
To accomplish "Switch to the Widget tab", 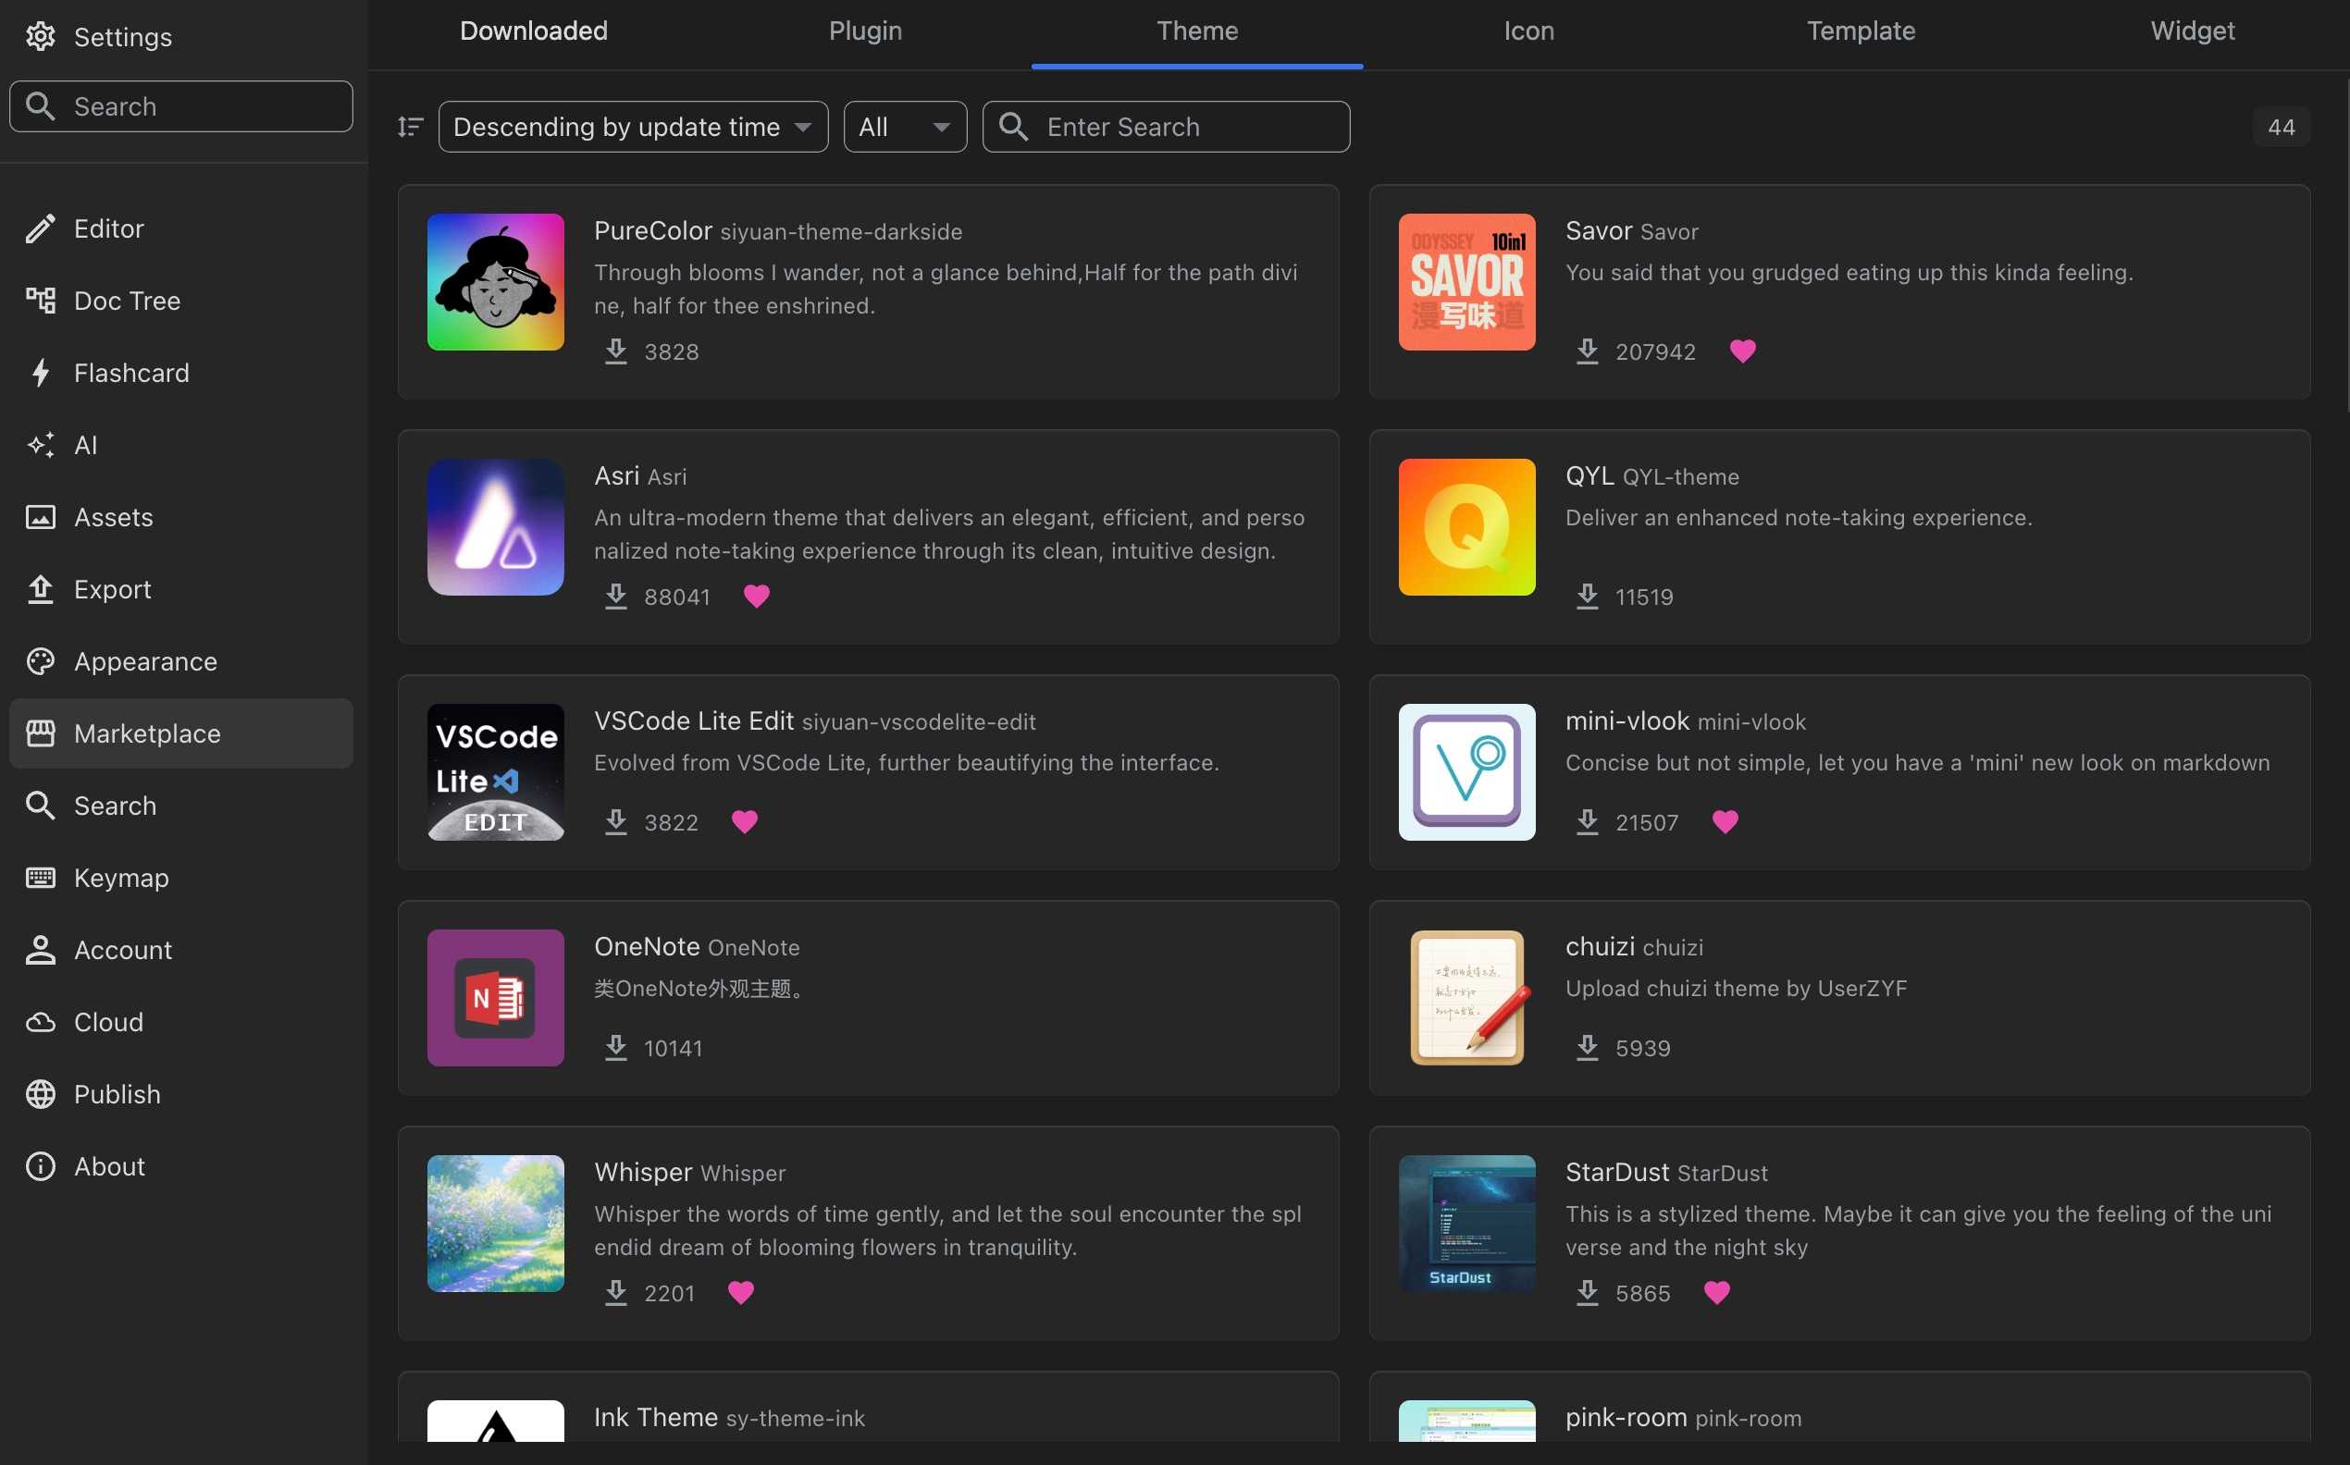I will [2192, 31].
